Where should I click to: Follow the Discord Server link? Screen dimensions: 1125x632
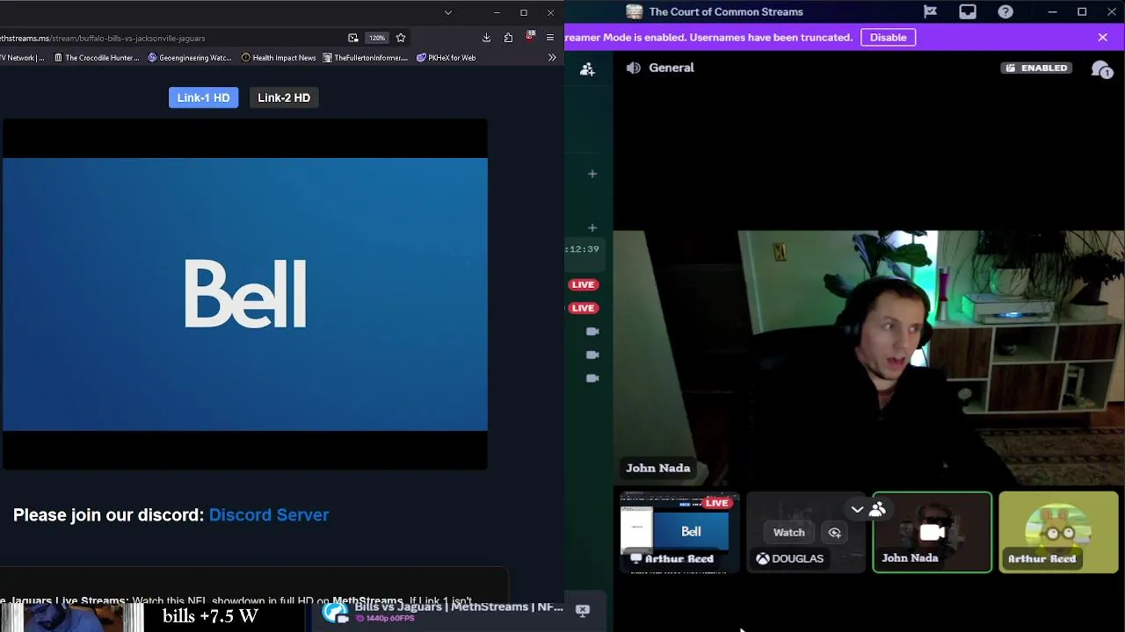tap(269, 515)
